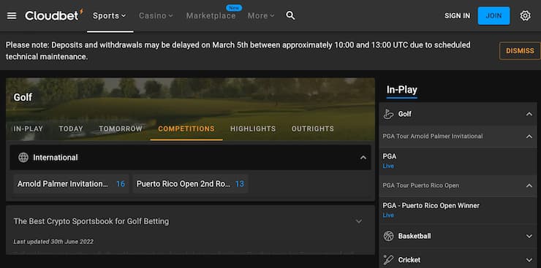Image resolution: width=541 pixels, height=268 pixels.
Task: Click the Cricket bat icon in In-Play
Action: 388,260
